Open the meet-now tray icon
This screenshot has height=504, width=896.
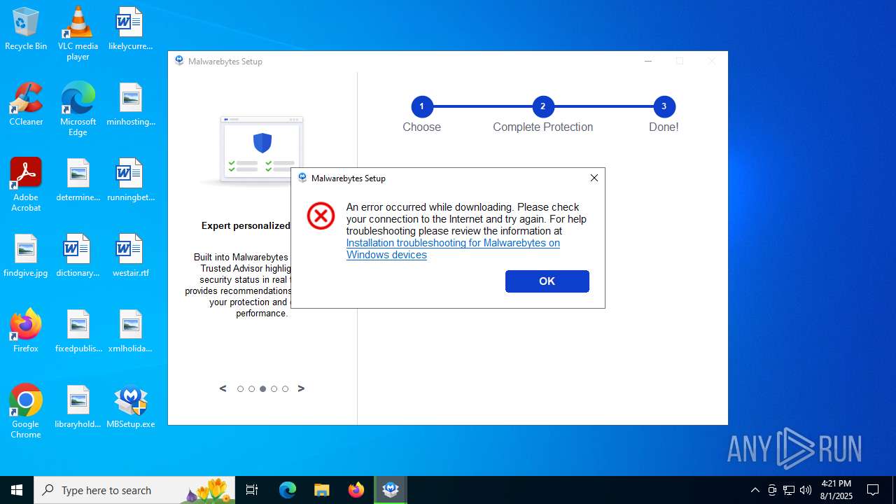coord(772,490)
